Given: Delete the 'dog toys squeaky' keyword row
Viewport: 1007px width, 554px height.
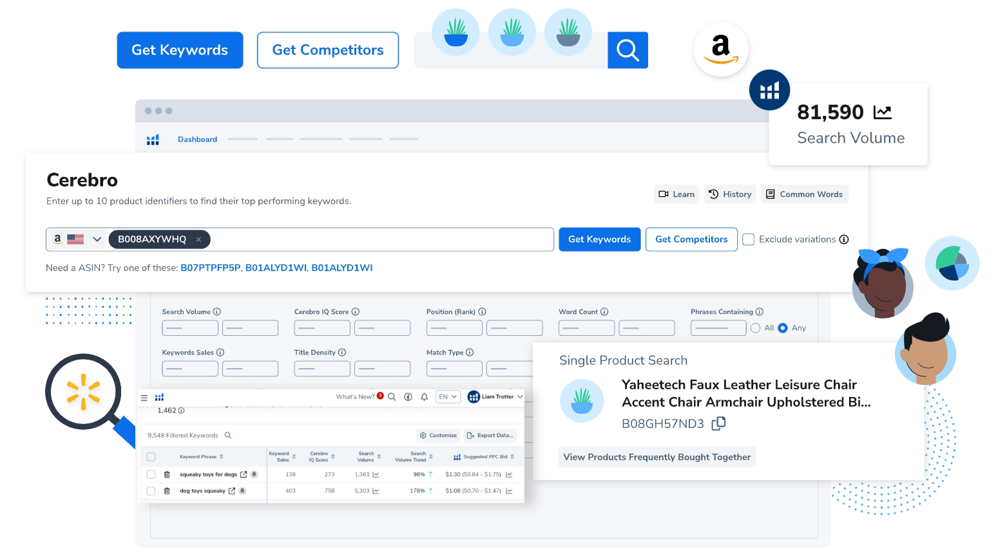Looking at the screenshot, I should coord(167,491).
